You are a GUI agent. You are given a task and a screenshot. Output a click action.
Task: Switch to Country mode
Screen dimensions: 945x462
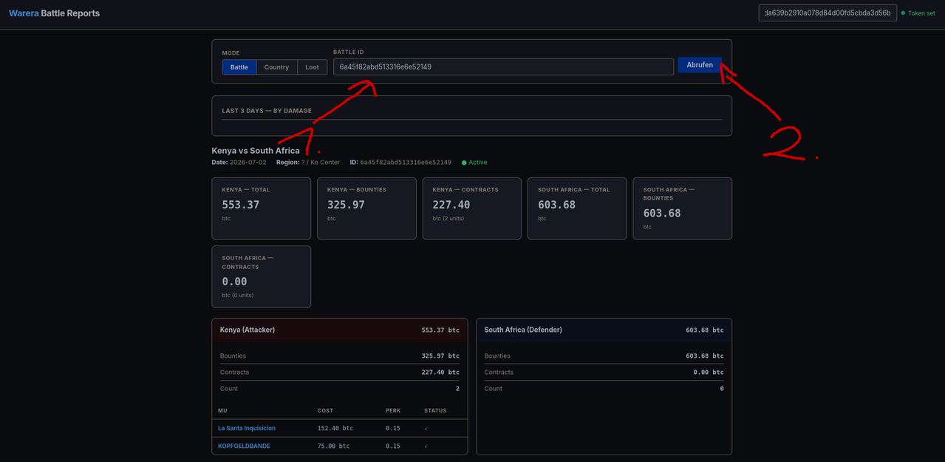point(276,67)
